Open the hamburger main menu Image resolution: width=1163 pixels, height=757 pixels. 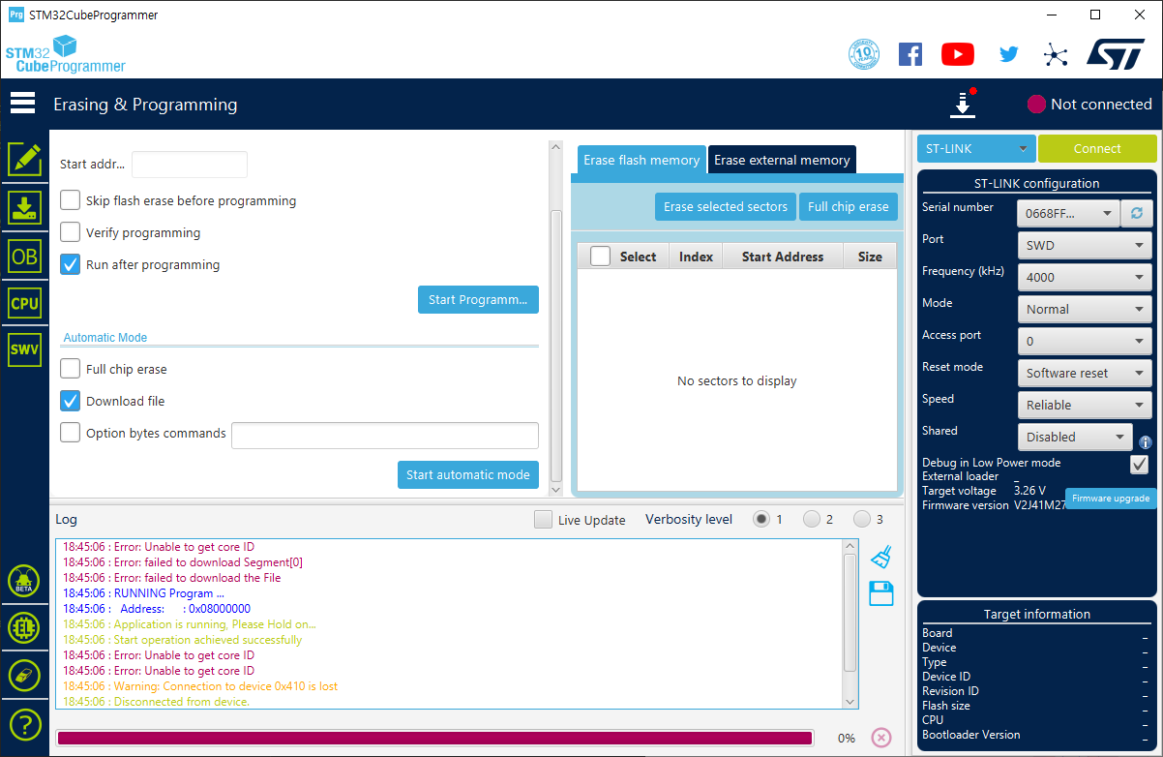pos(22,103)
